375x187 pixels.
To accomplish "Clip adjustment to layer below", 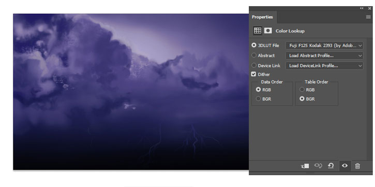I will coord(305,166).
